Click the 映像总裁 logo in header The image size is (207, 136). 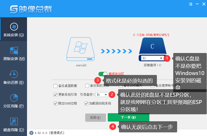(x=31, y=9)
